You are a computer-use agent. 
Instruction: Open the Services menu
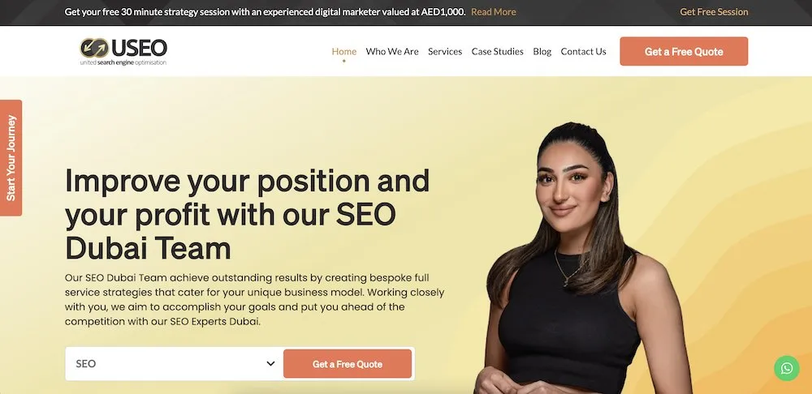(x=445, y=51)
